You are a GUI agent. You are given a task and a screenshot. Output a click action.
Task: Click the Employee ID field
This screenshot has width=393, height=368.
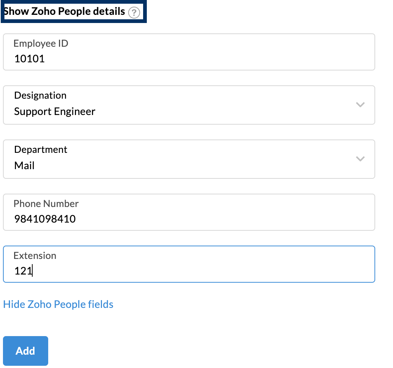click(x=189, y=52)
